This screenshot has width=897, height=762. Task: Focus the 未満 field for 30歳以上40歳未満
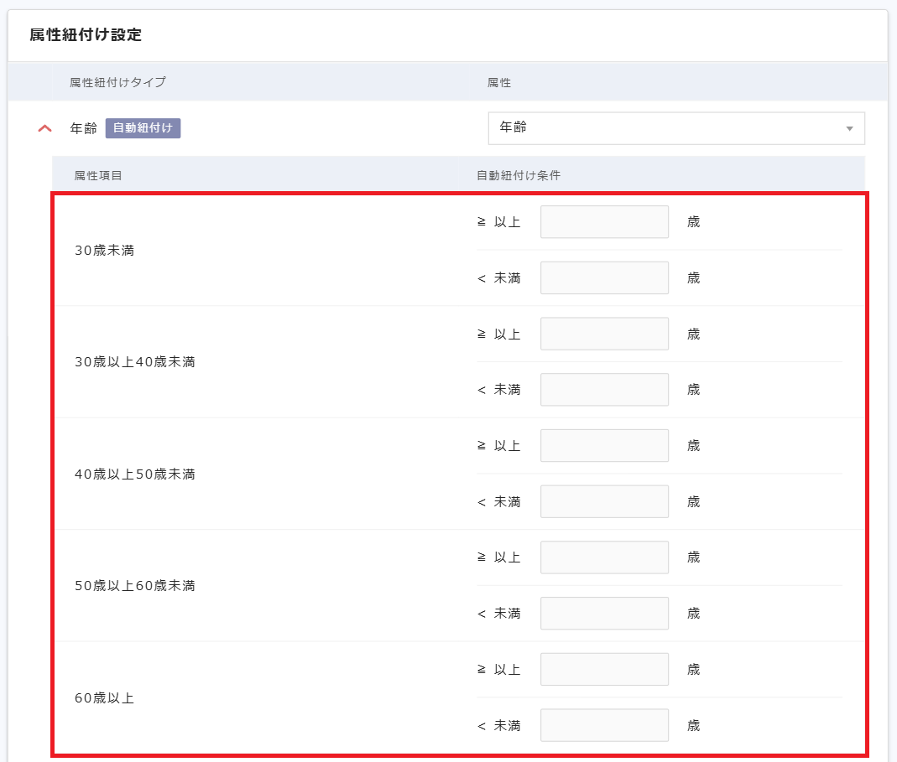click(604, 390)
